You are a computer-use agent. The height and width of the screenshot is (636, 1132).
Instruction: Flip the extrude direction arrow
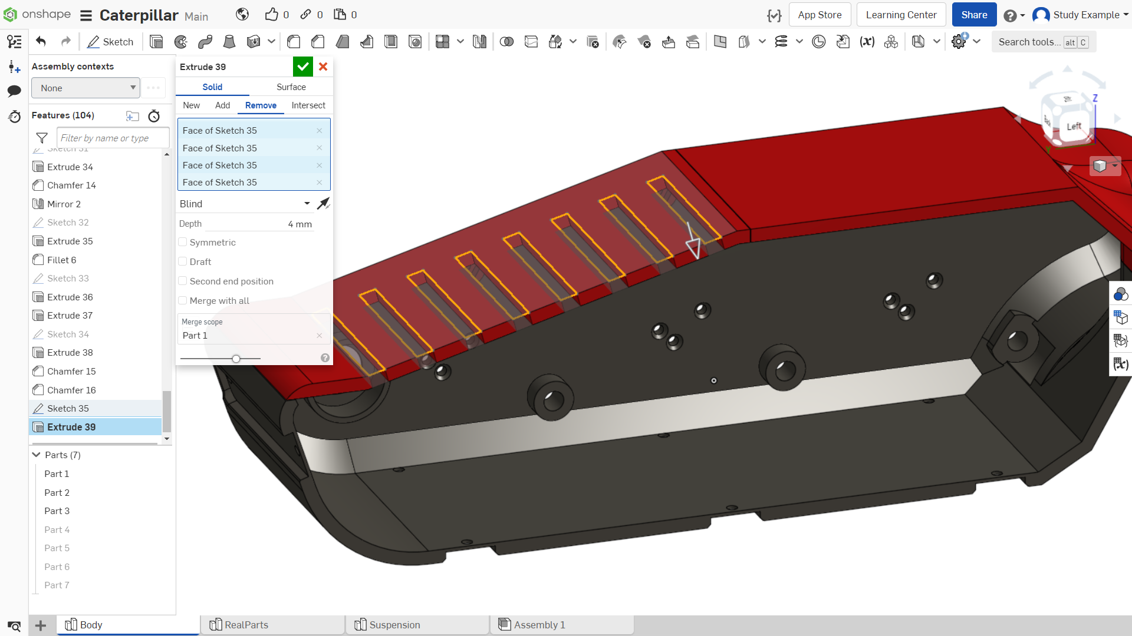323,204
